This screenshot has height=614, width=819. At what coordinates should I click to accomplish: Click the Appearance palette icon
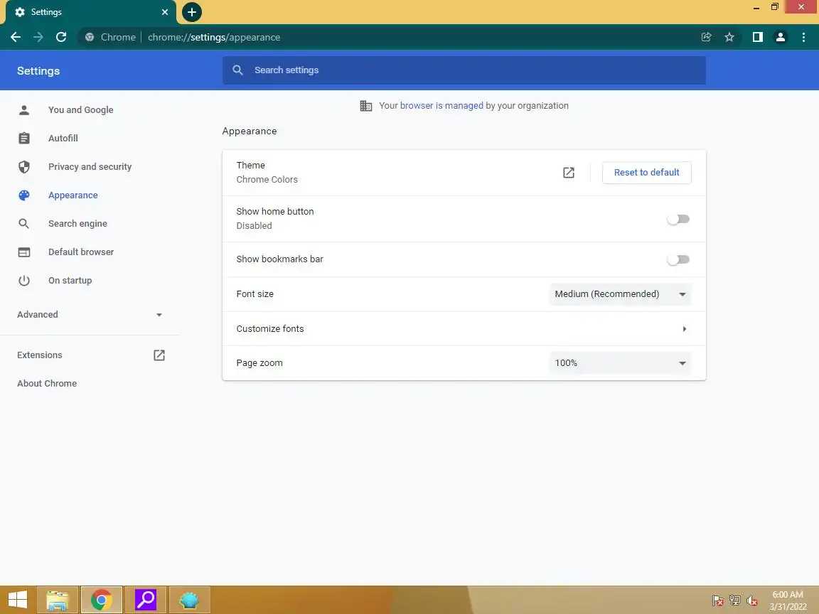pos(24,195)
